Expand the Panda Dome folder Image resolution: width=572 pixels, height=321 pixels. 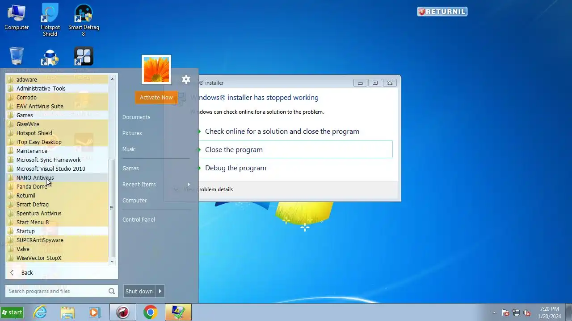click(57, 186)
